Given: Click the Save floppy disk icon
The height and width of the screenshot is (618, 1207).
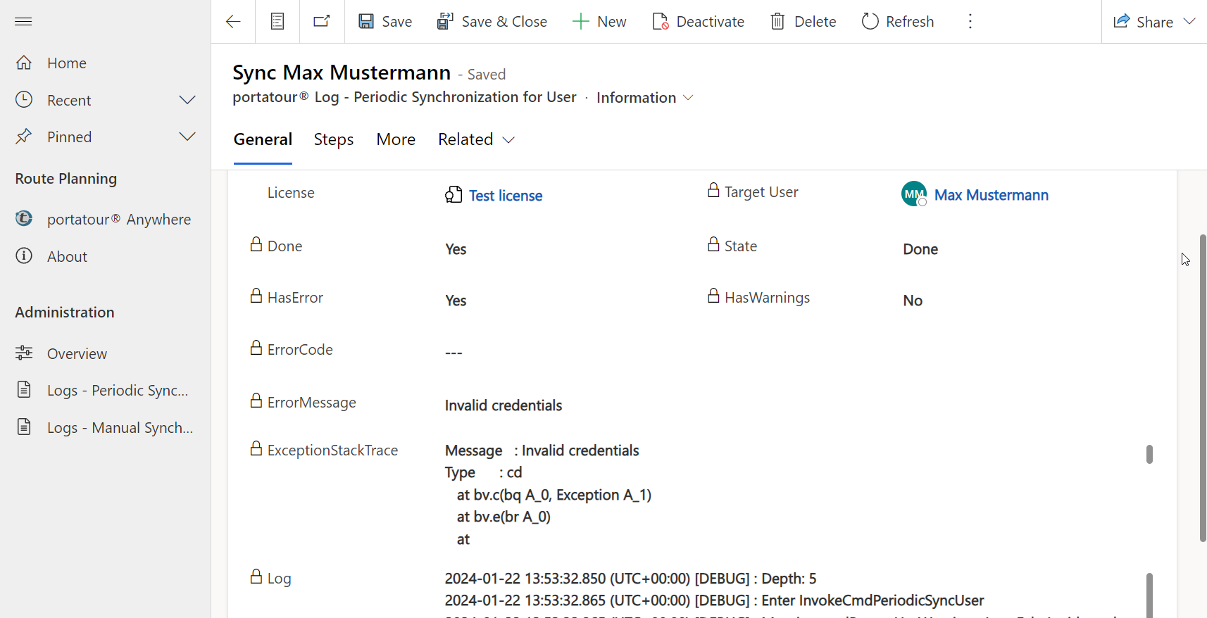Looking at the screenshot, I should coord(366,22).
